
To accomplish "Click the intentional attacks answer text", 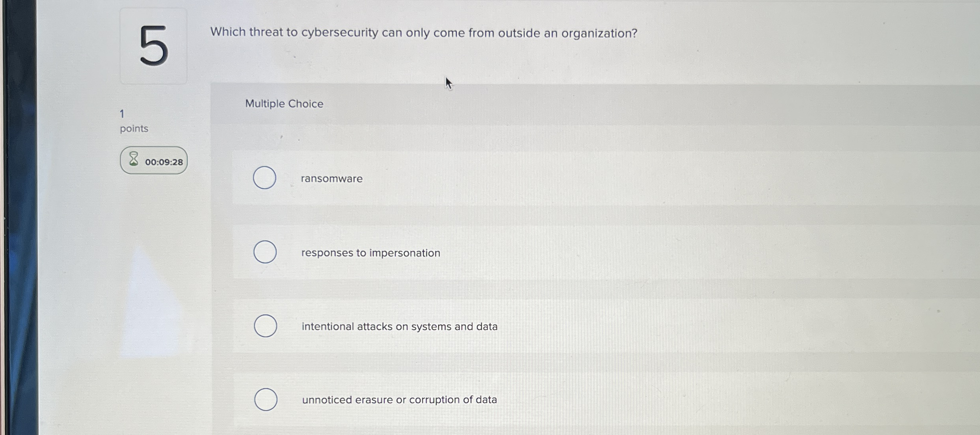I will [x=399, y=327].
